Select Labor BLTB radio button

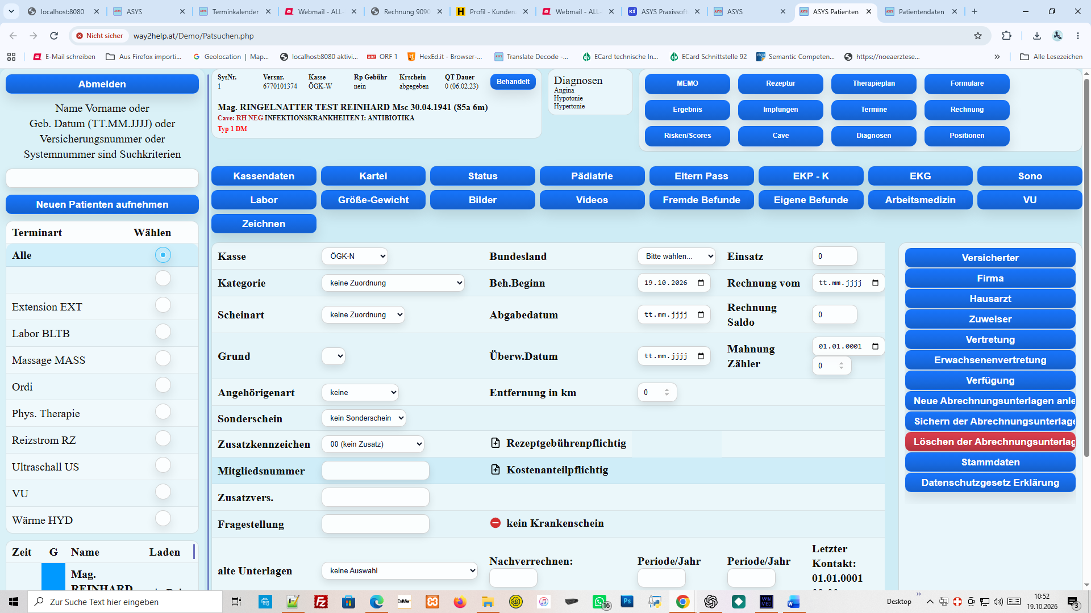point(163,332)
